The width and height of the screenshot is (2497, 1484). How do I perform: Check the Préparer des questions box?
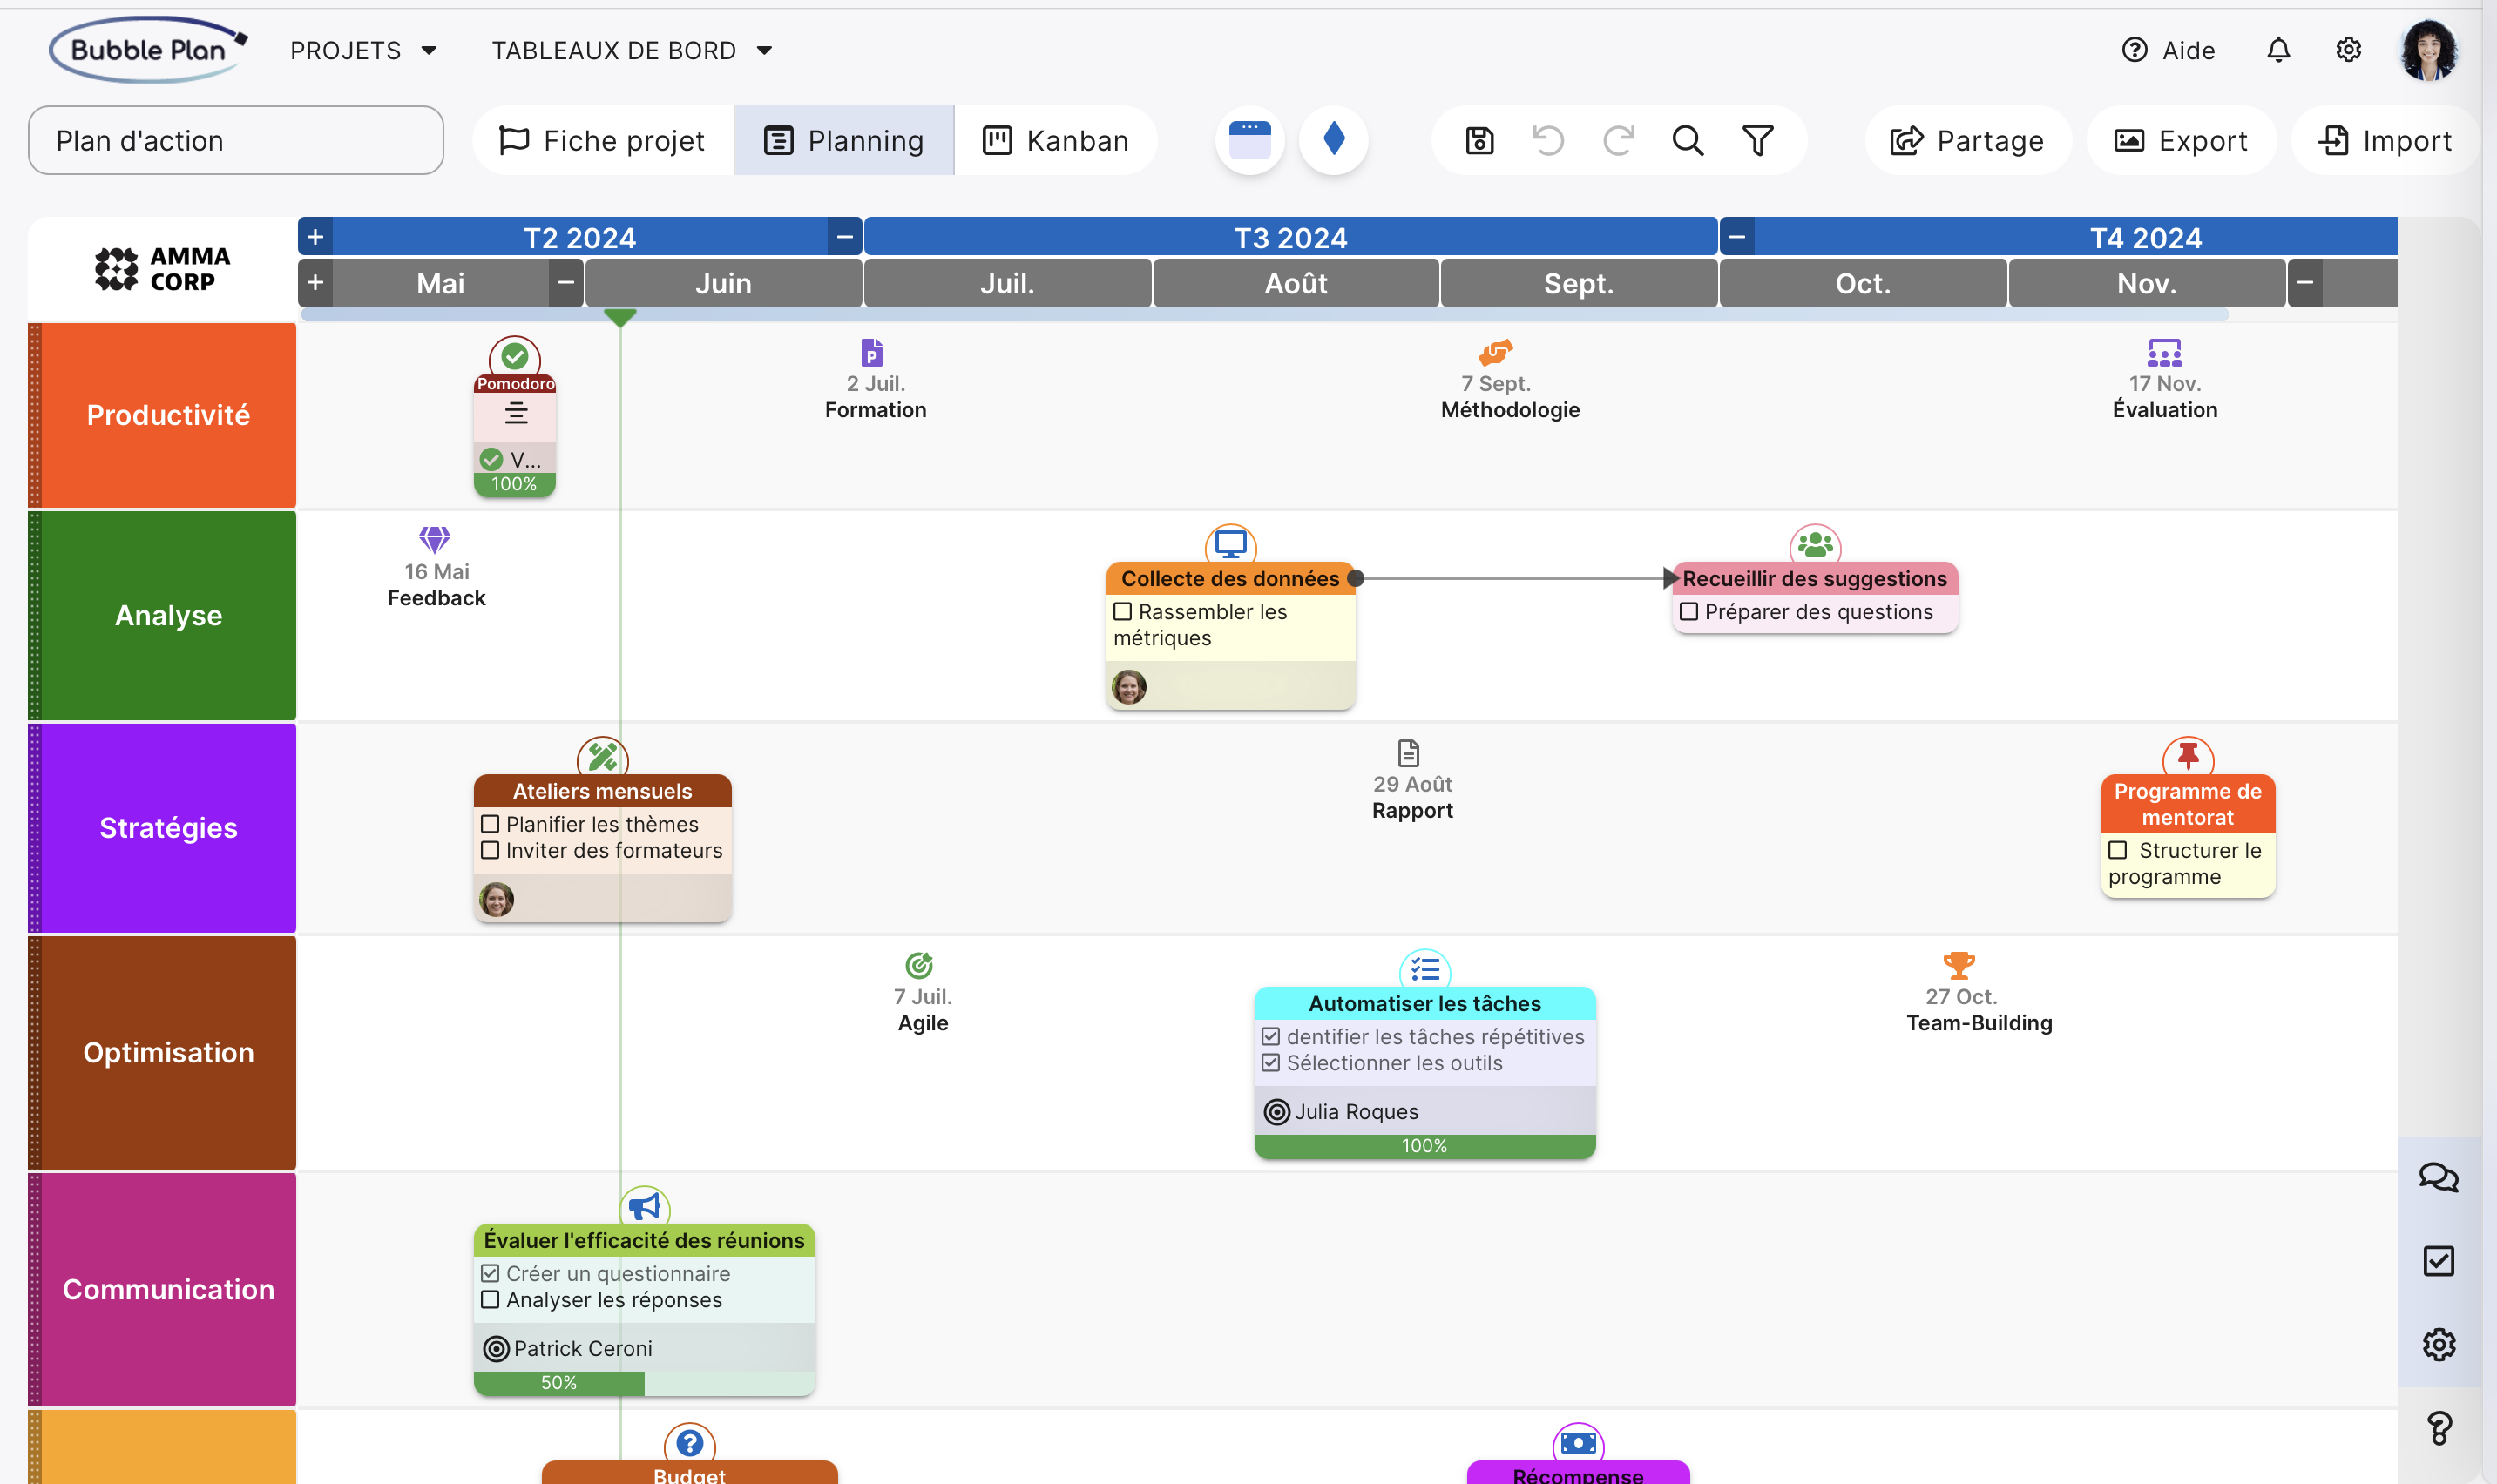(1688, 611)
